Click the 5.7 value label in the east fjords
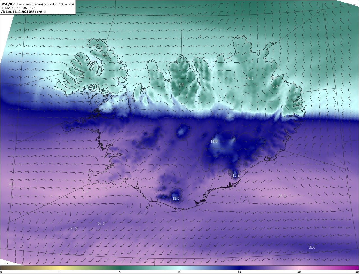Image resolution: width=359 pixels, height=274 pixels. tap(299, 104)
